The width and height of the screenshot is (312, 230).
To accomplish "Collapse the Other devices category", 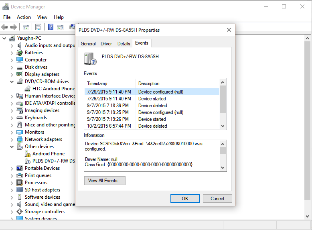I will pos(12,147).
